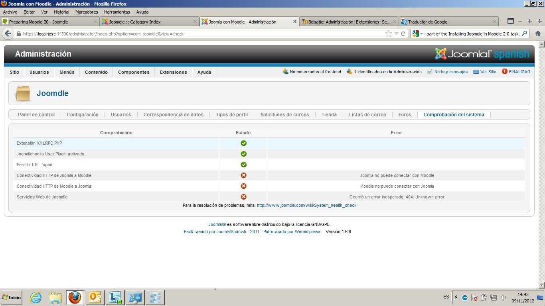Open Outlook from the taskbar
The height and width of the screenshot is (306, 545).
coord(95,298)
